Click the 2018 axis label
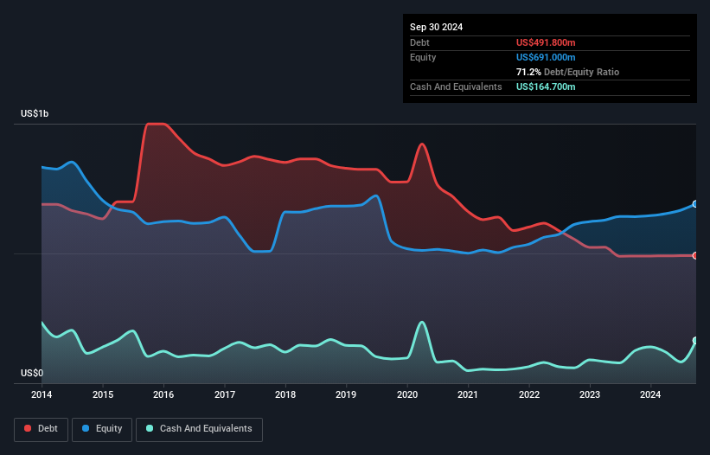This screenshot has width=710, height=455. pyautogui.click(x=285, y=394)
